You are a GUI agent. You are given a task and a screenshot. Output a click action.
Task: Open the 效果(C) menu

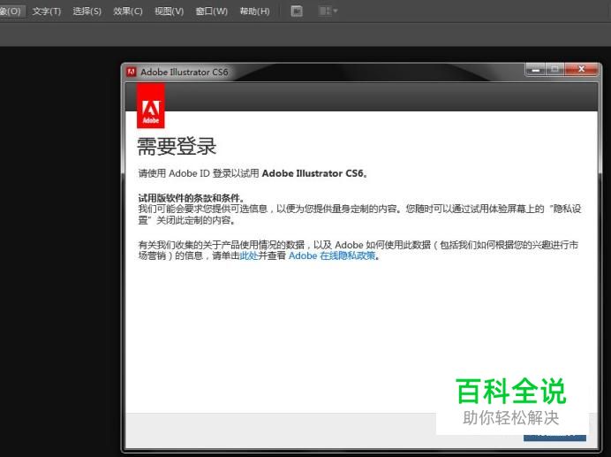tap(128, 11)
